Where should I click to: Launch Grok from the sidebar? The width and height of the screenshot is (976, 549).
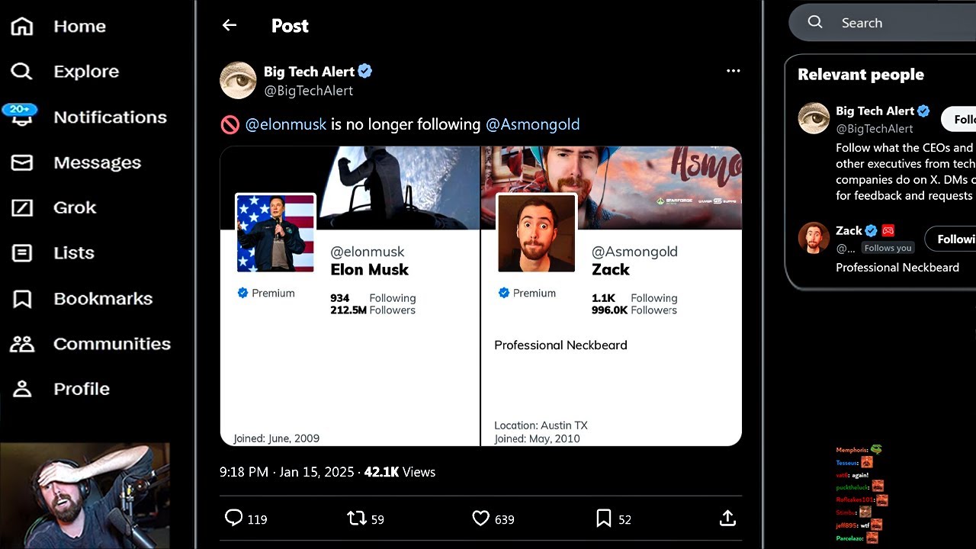[x=22, y=207]
